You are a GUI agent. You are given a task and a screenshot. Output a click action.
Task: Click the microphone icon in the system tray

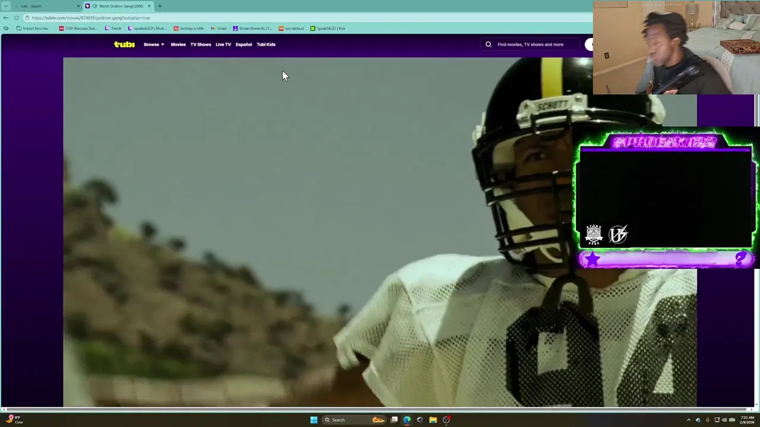(x=707, y=420)
